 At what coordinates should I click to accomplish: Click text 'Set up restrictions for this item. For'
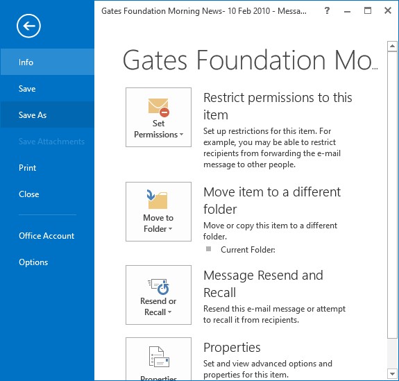(x=267, y=131)
